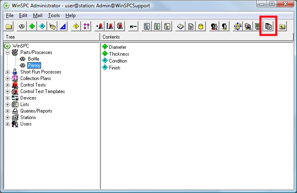Click the N list toolbar icon
Image resolution: width=297 pixels, height=193 pixels.
point(167,26)
